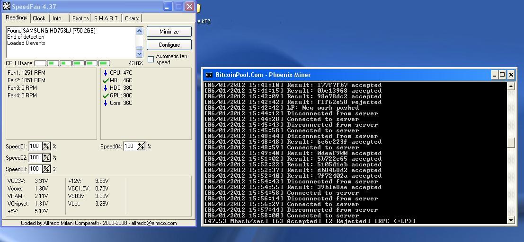Viewport: 524px width, 242px height.
Task: Click the +12V 9.68V voltage value
Action: tap(102, 181)
